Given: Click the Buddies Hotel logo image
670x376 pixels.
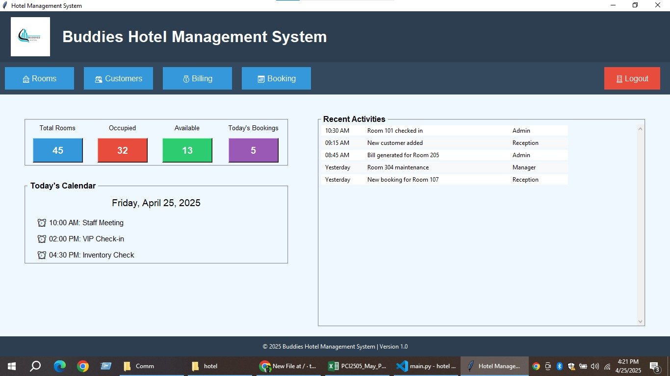Looking at the screenshot, I should [x=30, y=37].
